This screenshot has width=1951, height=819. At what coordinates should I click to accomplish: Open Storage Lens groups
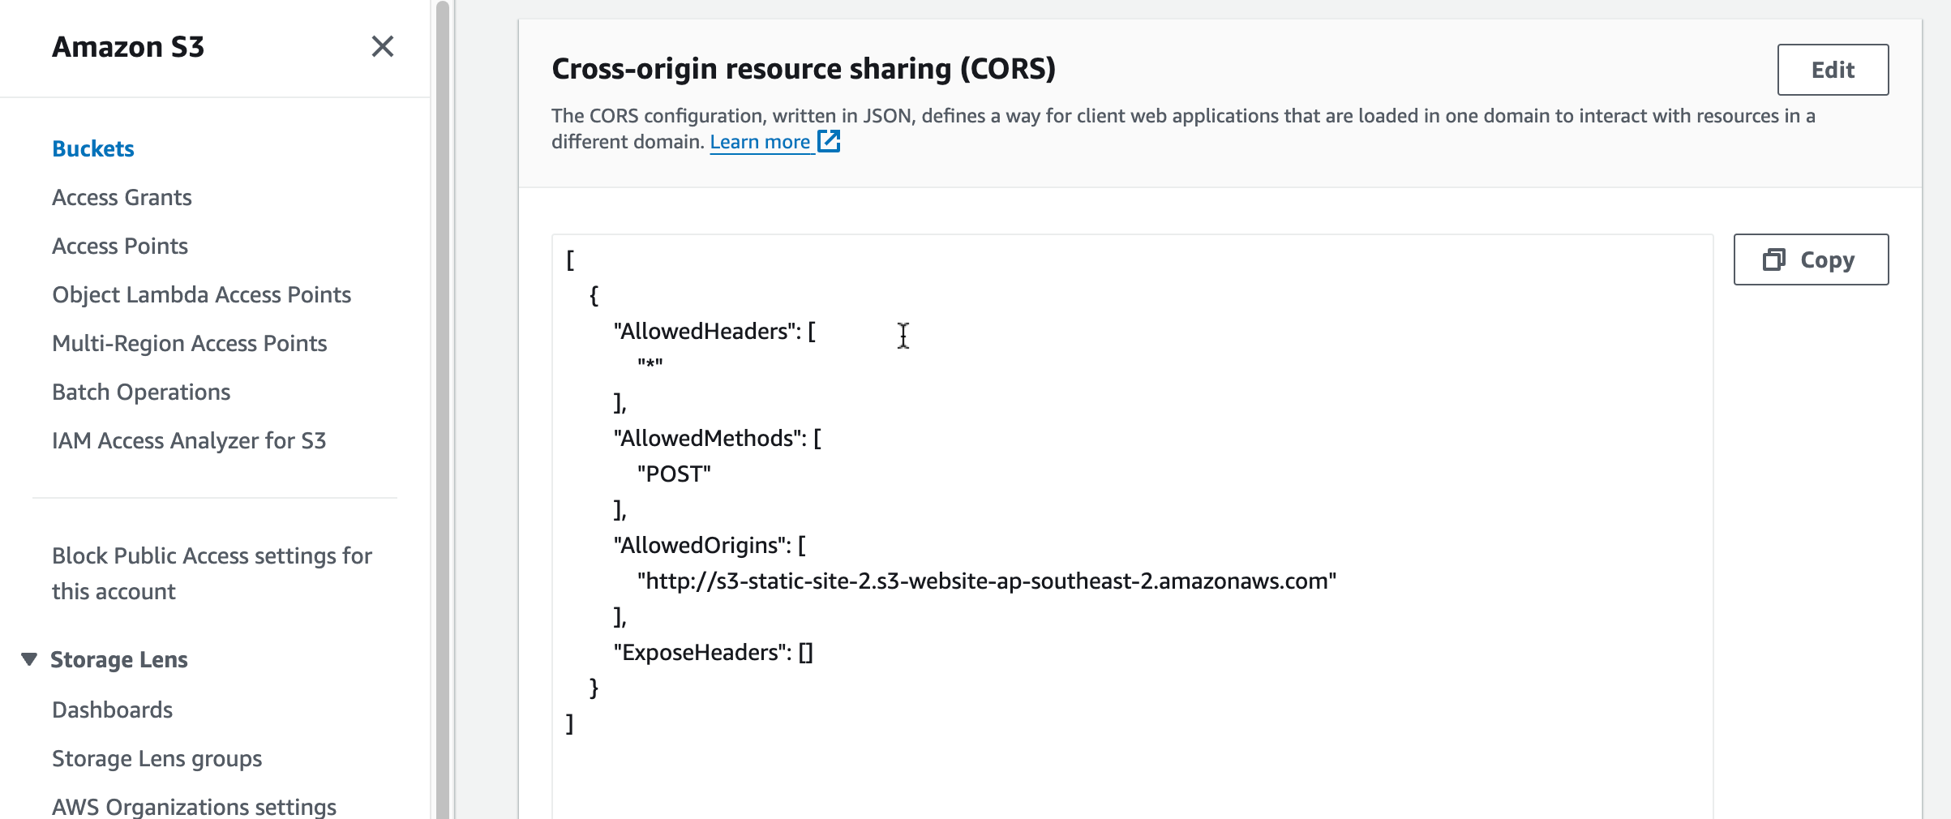157,758
